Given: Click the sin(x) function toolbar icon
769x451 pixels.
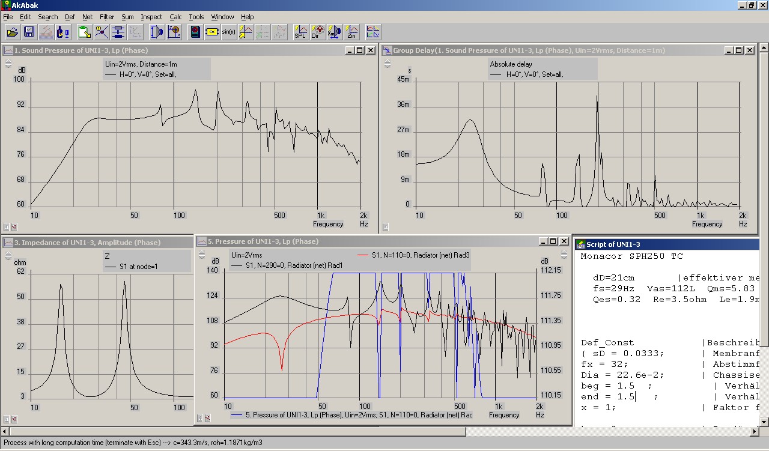Looking at the screenshot, I should click(x=229, y=32).
